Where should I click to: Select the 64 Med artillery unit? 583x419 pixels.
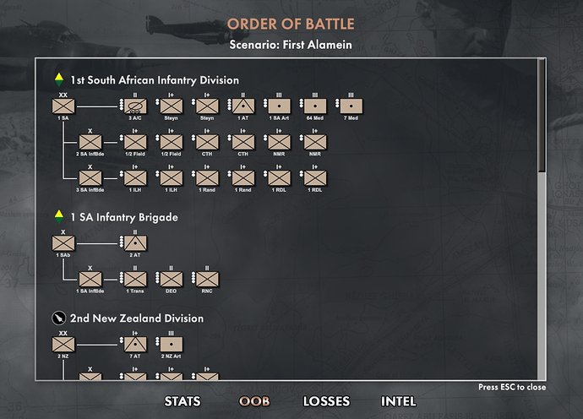314,107
